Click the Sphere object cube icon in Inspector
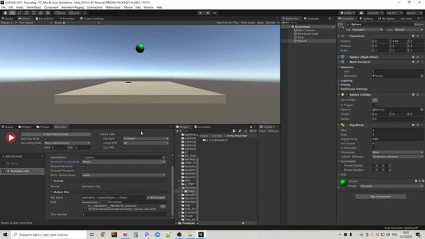Viewport: 425px width, 239px height. (341, 25)
